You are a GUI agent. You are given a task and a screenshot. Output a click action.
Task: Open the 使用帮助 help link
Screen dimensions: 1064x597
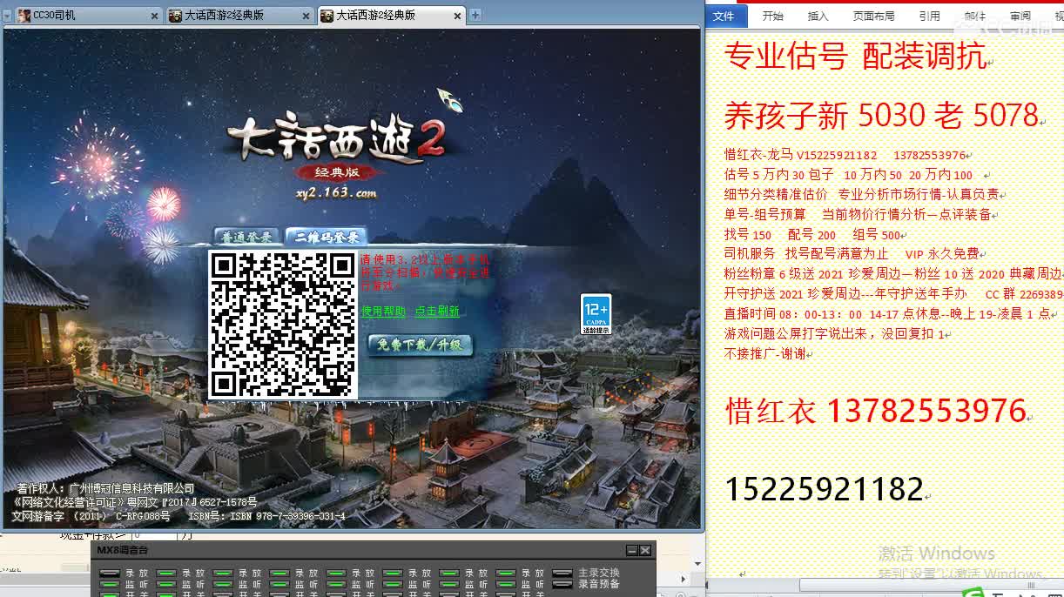pyautogui.click(x=383, y=311)
